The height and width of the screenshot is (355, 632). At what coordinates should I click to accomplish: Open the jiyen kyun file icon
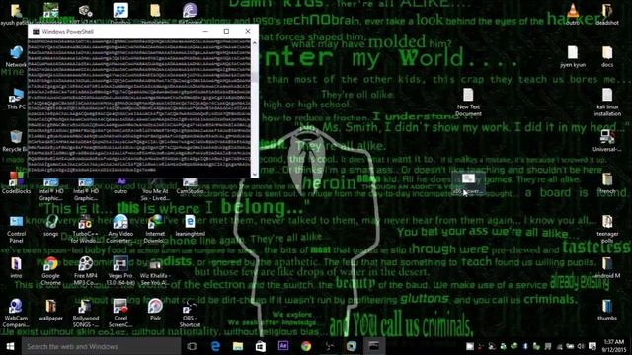click(573, 57)
